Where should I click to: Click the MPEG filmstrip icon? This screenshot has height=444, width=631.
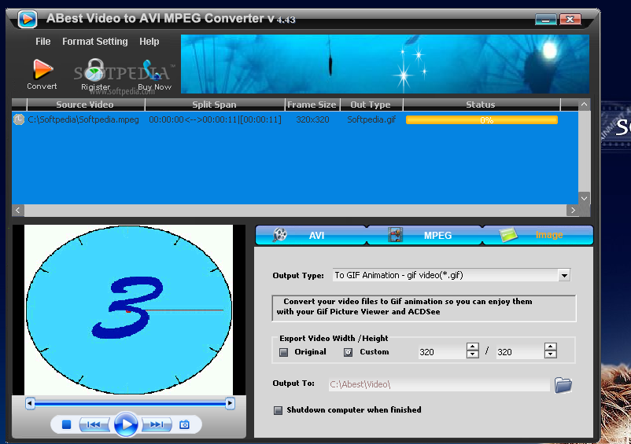(395, 235)
